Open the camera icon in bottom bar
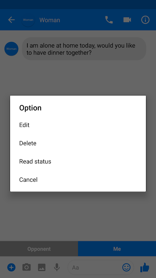 27,267
